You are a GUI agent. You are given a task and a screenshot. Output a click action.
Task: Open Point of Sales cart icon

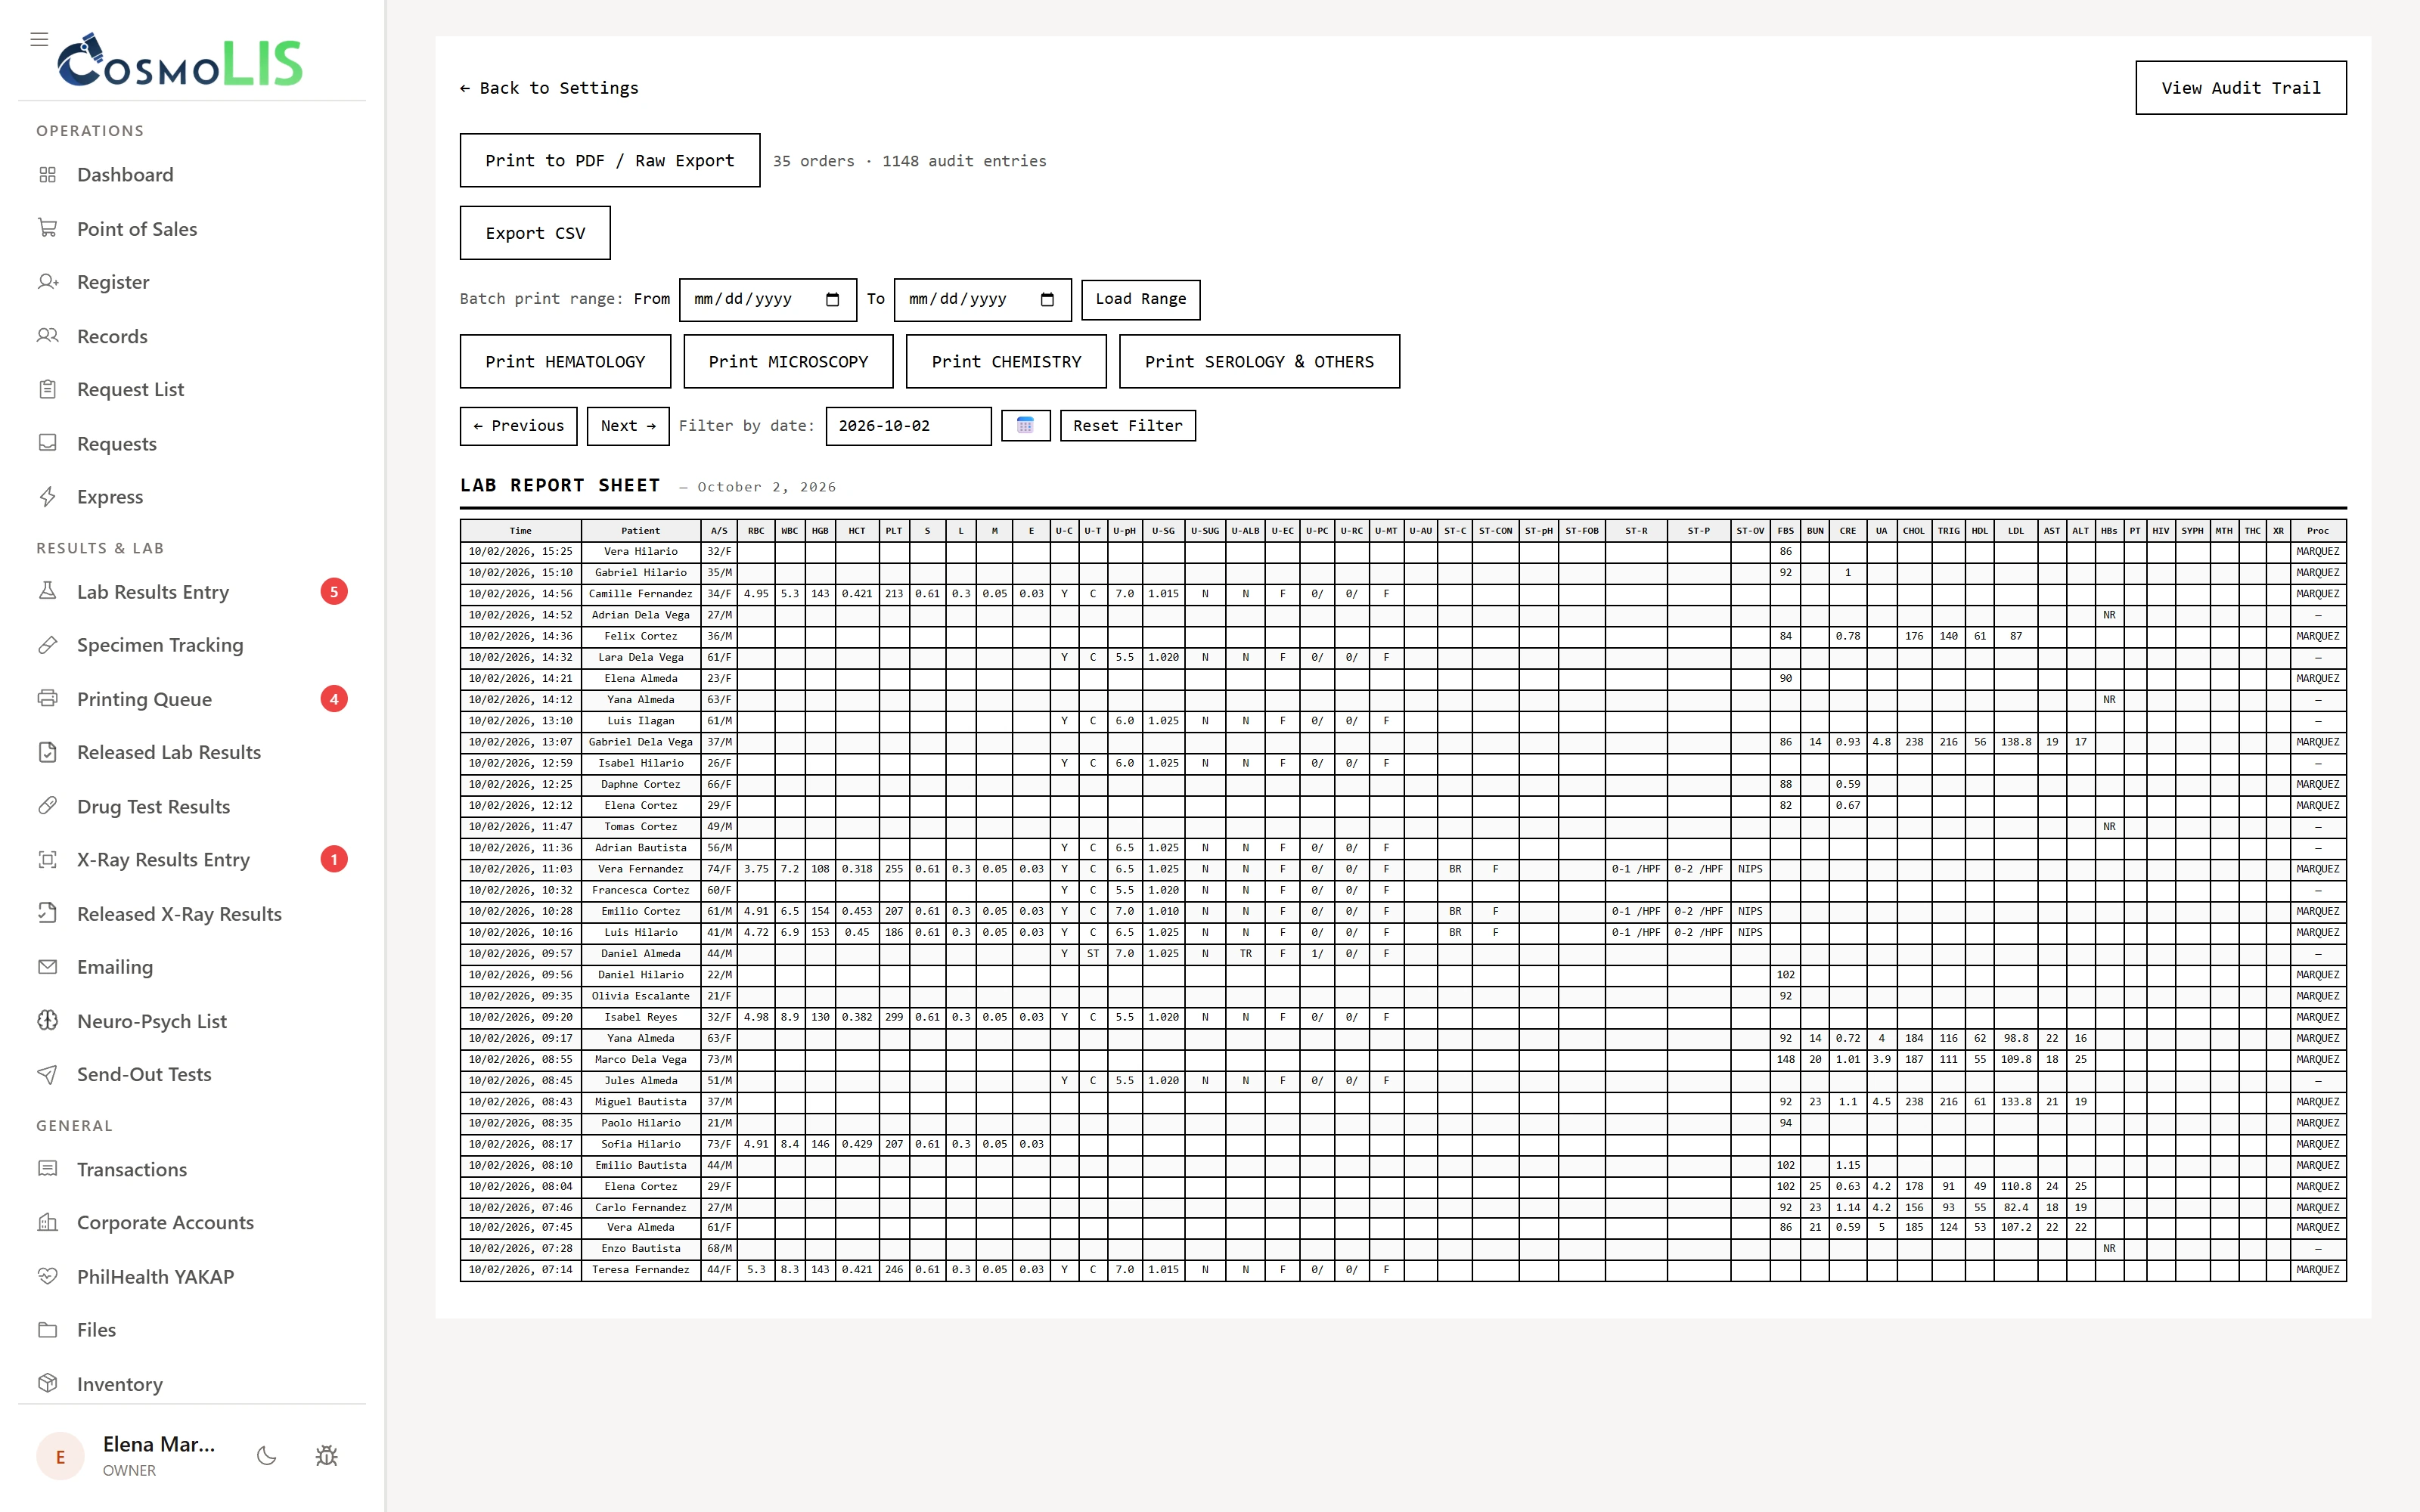[x=47, y=228]
